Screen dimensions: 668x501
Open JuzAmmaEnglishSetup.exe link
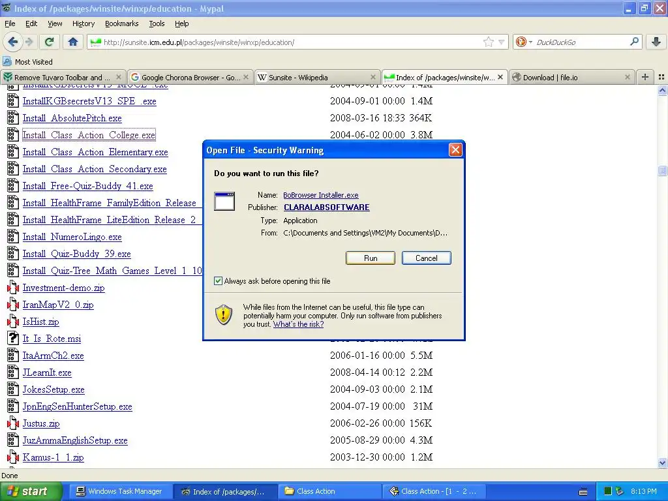tap(75, 440)
